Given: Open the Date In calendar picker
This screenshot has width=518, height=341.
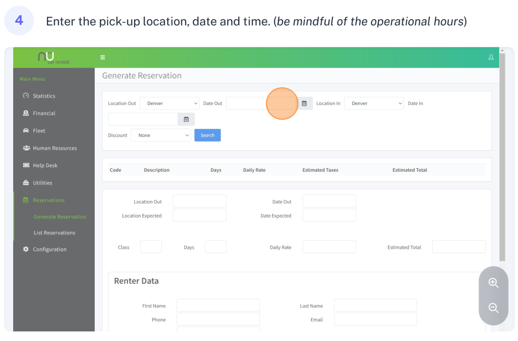Looking at the screenshot, I should 186,119.
